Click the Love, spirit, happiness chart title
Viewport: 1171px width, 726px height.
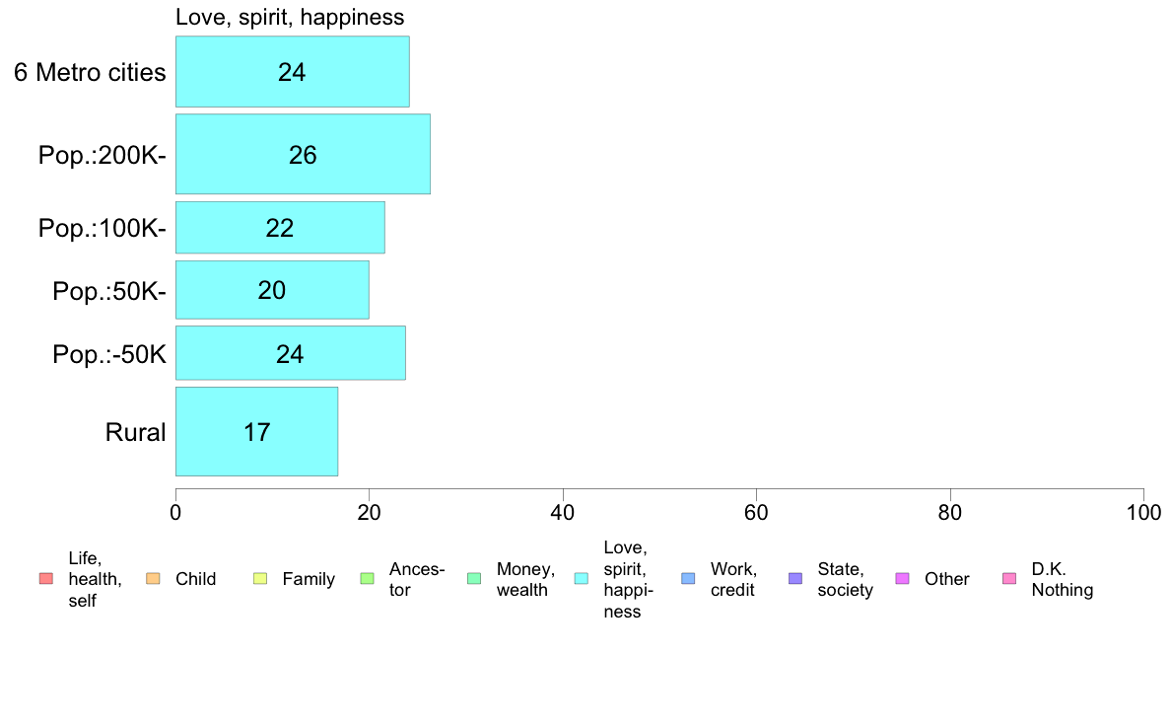(x=290, y=17)
